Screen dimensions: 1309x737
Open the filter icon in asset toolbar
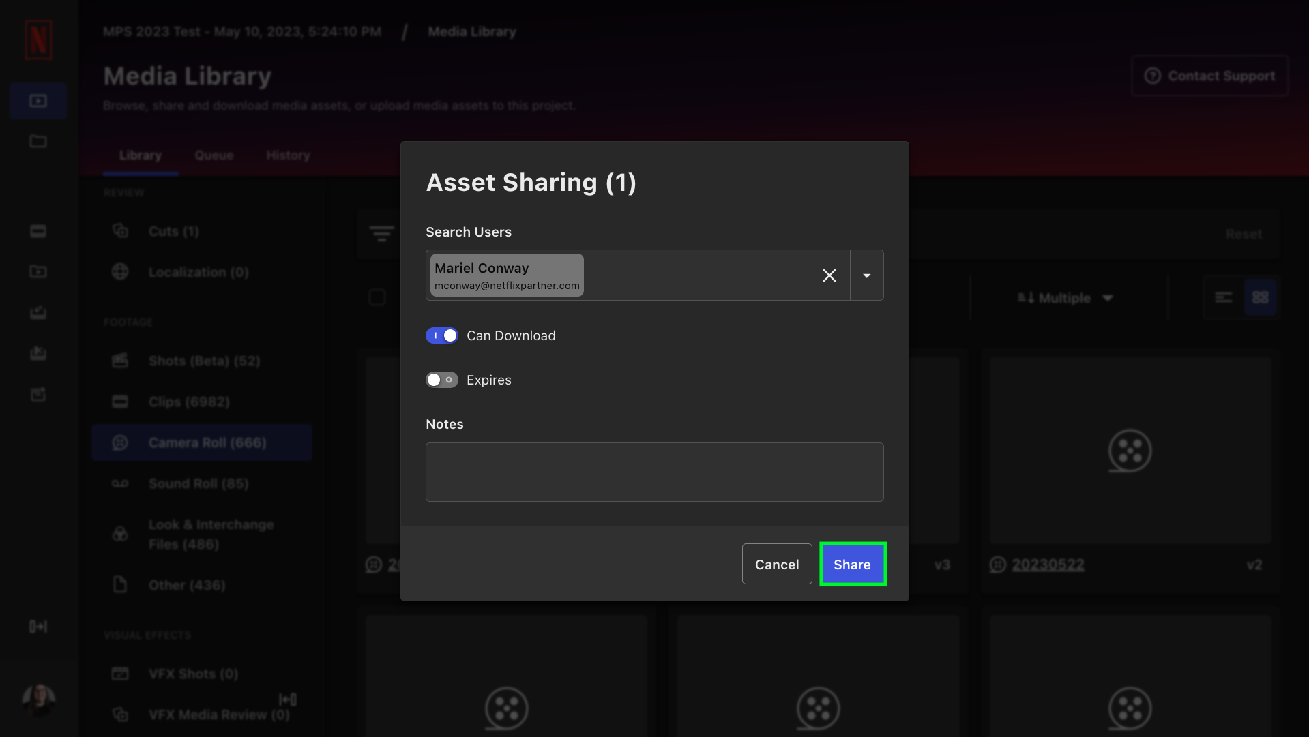click(x=382, y=234)
